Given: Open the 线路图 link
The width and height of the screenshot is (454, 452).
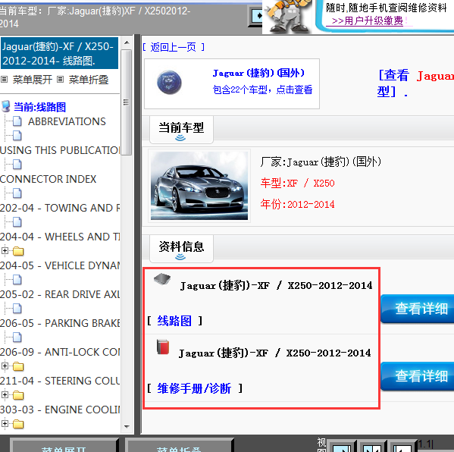Looking at the screenshot, I should [174, 321].
